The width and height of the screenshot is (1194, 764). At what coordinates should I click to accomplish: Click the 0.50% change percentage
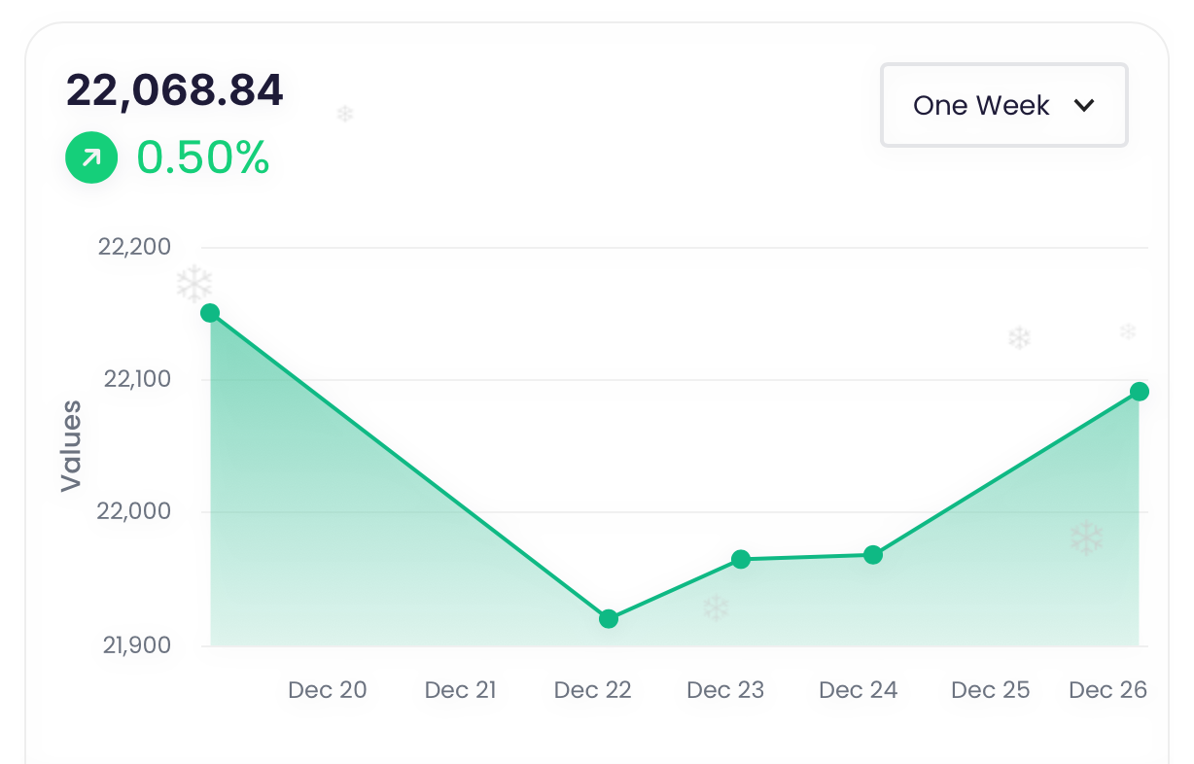[202, 157]
